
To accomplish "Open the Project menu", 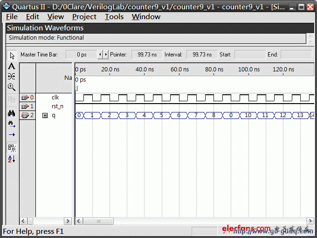I will point(84,17).
